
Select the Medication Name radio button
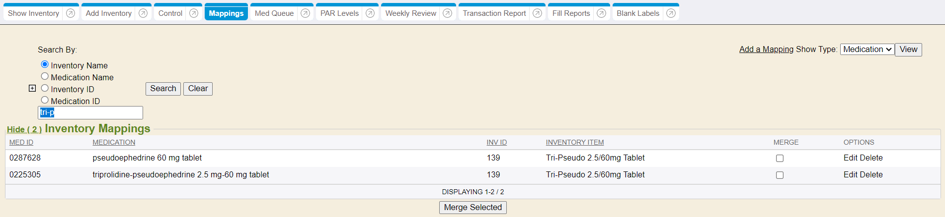click(x=45, y=76)
